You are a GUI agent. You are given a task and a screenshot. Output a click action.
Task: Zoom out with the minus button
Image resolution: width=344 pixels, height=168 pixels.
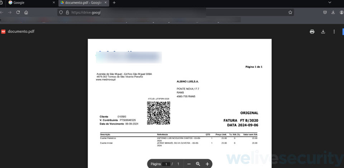[x=189, y=164]
